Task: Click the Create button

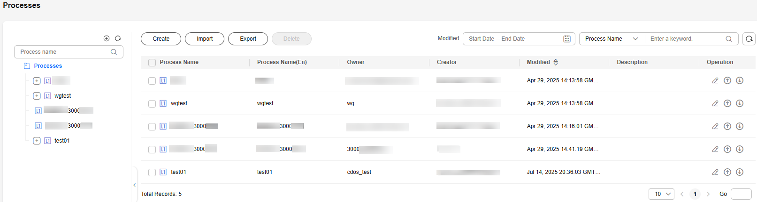Action: (161, 39)
